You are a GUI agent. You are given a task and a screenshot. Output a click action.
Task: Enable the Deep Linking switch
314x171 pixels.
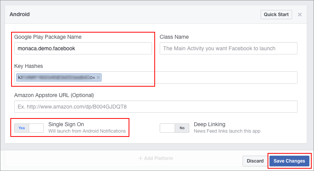pyautogui.click(x=174, y=128)
